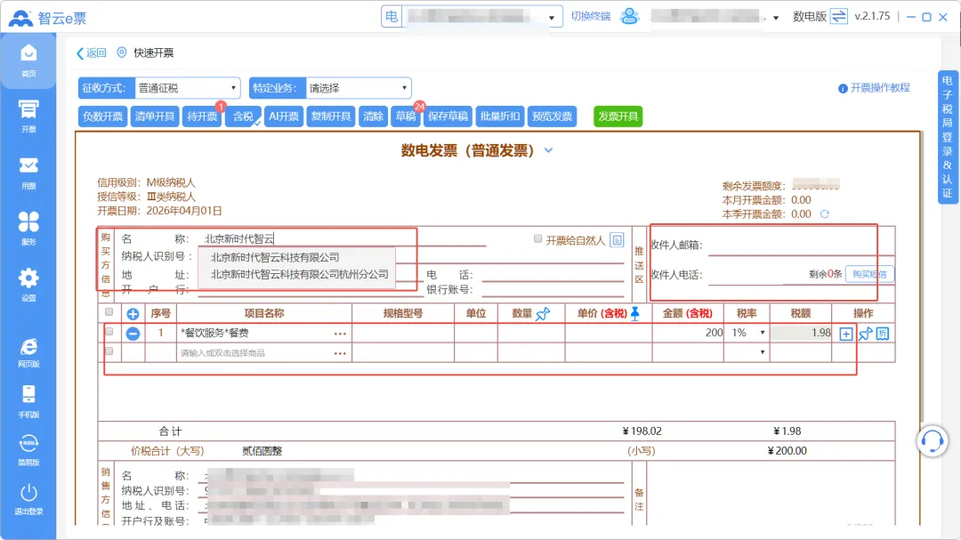Click the 折 discount icon in row 1

[x=883, y=334]
